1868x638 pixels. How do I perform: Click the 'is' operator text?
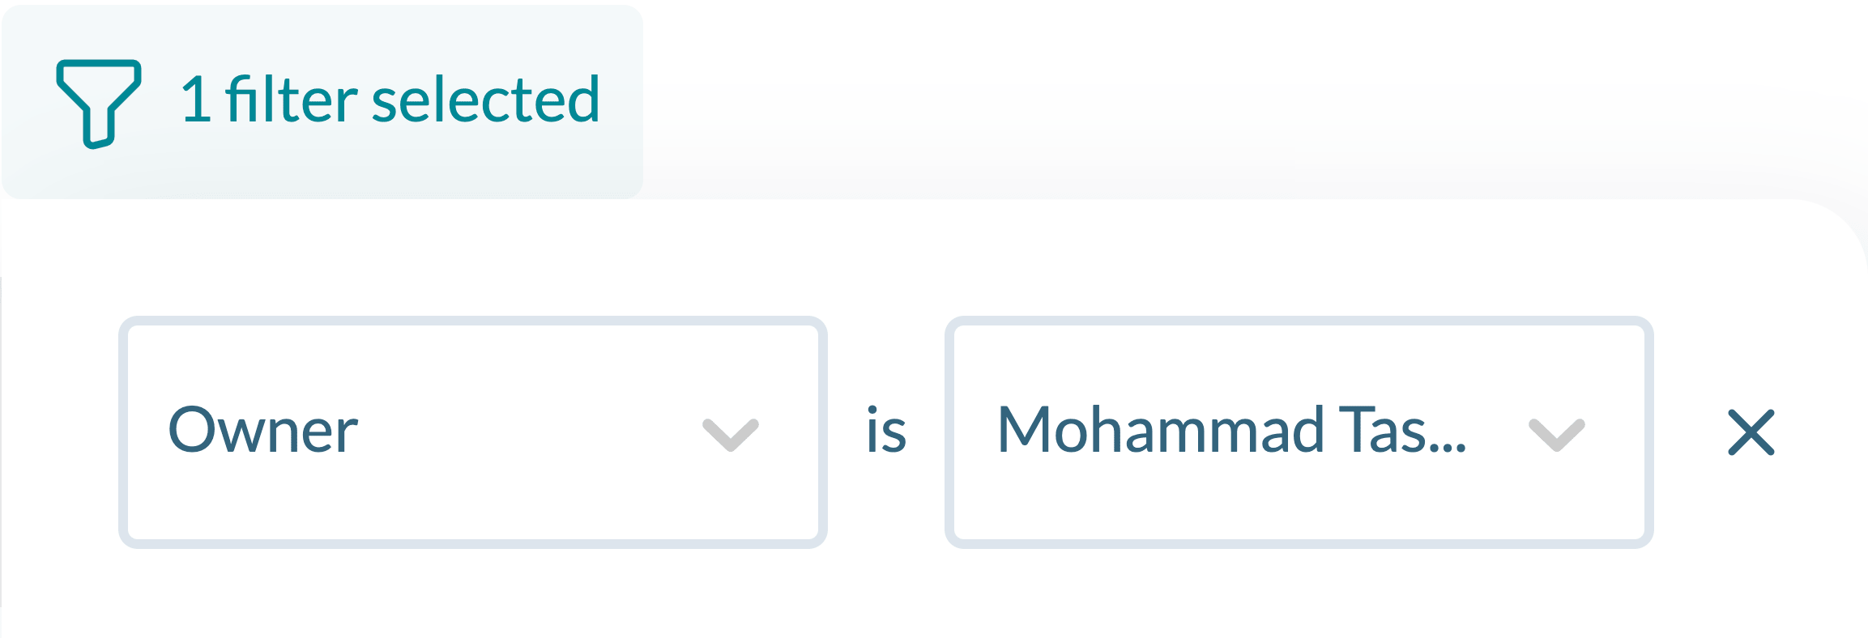pyautogui.click(x=885, y=431)
